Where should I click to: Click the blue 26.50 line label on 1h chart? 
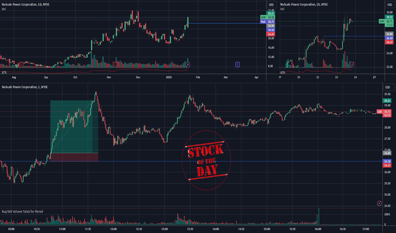389,38
